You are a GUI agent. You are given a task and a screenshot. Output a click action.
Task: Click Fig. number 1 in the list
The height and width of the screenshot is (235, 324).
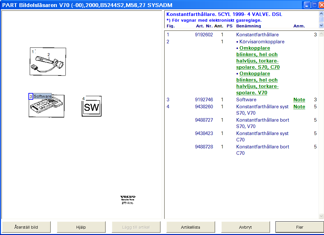point(168,35)
